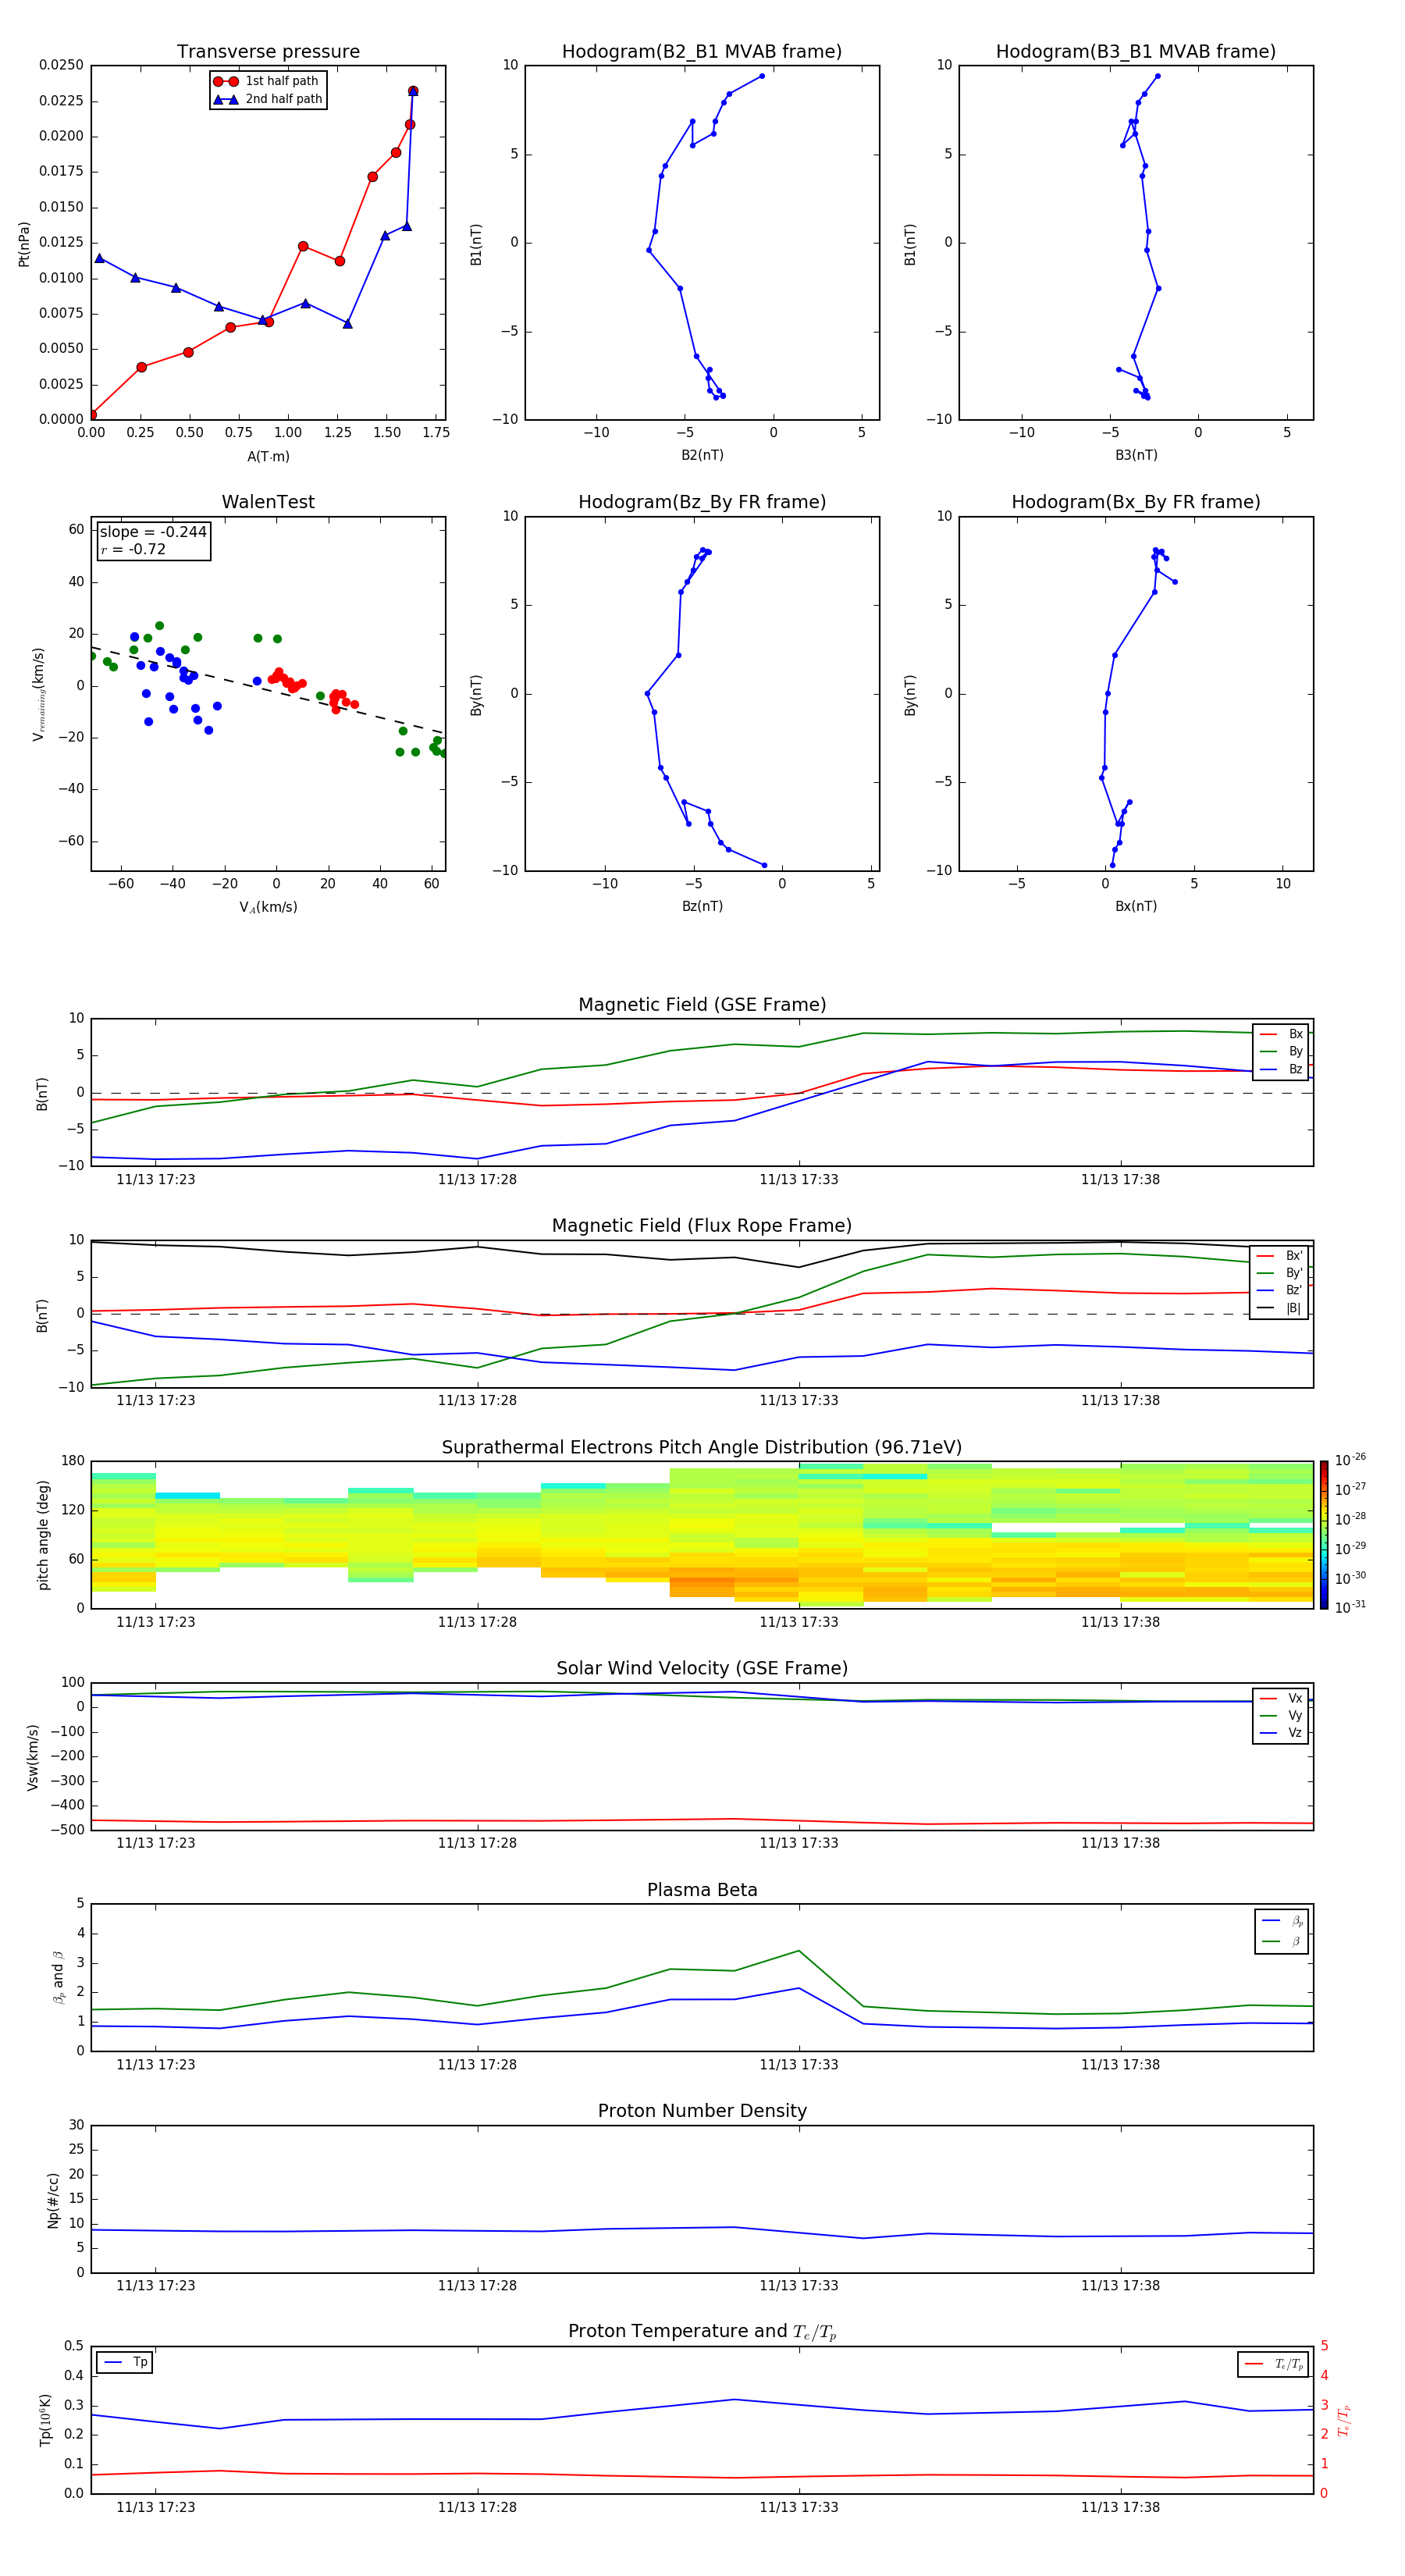The height and width of the screenshot is (2576, 1405).
Task: Click 'Solar Wind Velocity (GSE Frame)' title
Action: tap(702, 1669)
